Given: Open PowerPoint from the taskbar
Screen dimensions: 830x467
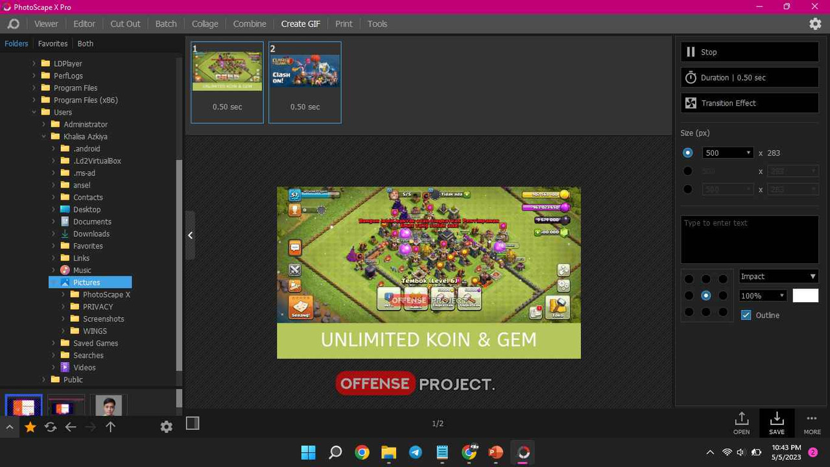Looking at the screenshot, I should pos(496,452).
